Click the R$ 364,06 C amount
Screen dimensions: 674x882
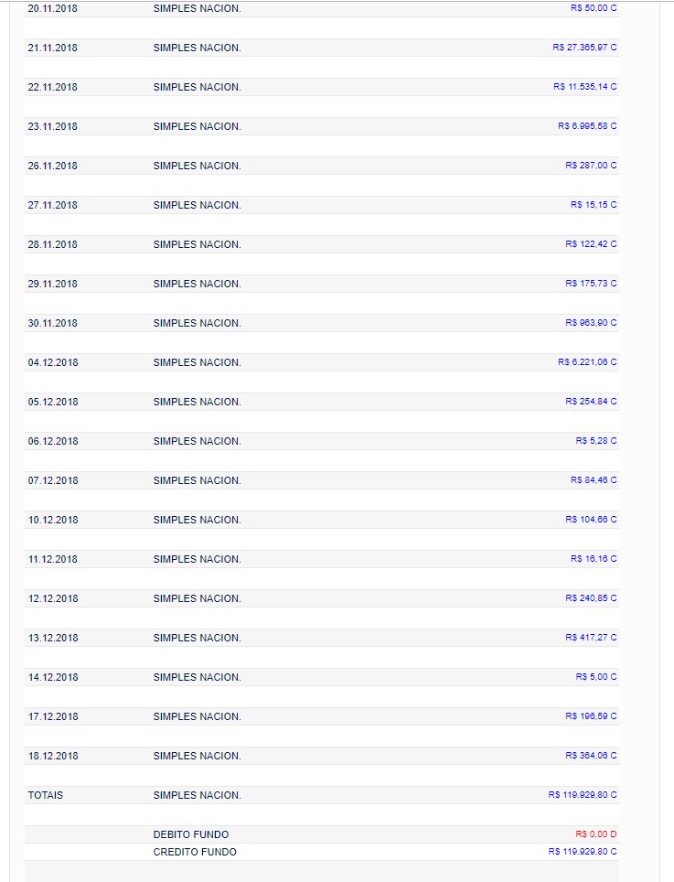(x=591, y=756)
